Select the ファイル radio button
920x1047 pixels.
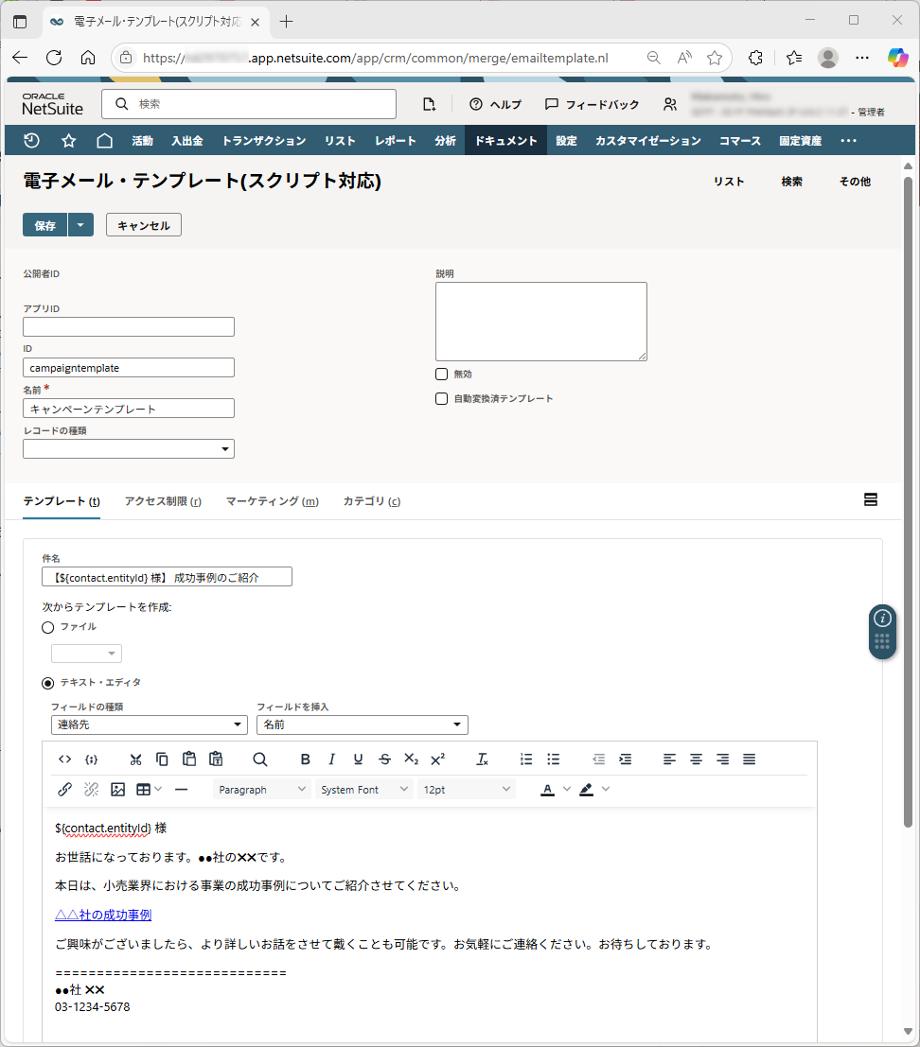(x=47, y=628)
